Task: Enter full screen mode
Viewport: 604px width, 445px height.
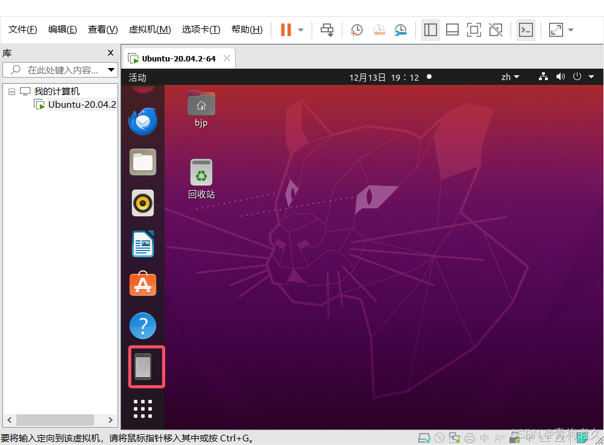Action: 474,30
